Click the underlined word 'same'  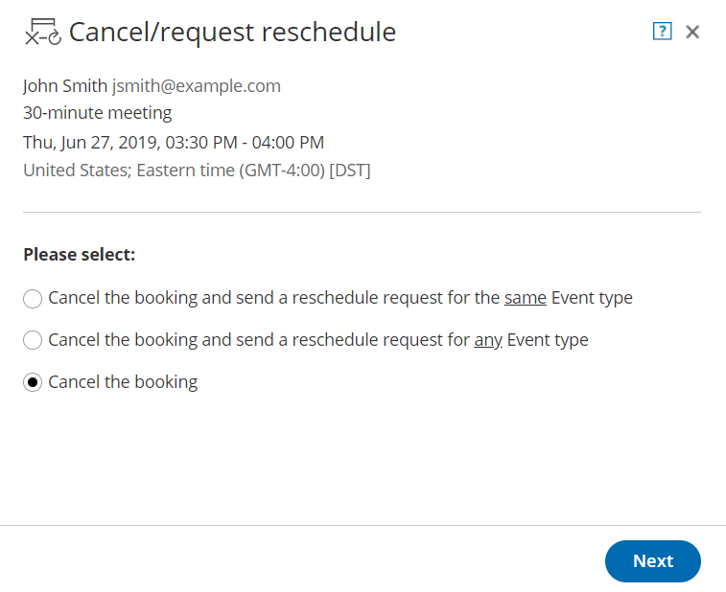point(525,298)
